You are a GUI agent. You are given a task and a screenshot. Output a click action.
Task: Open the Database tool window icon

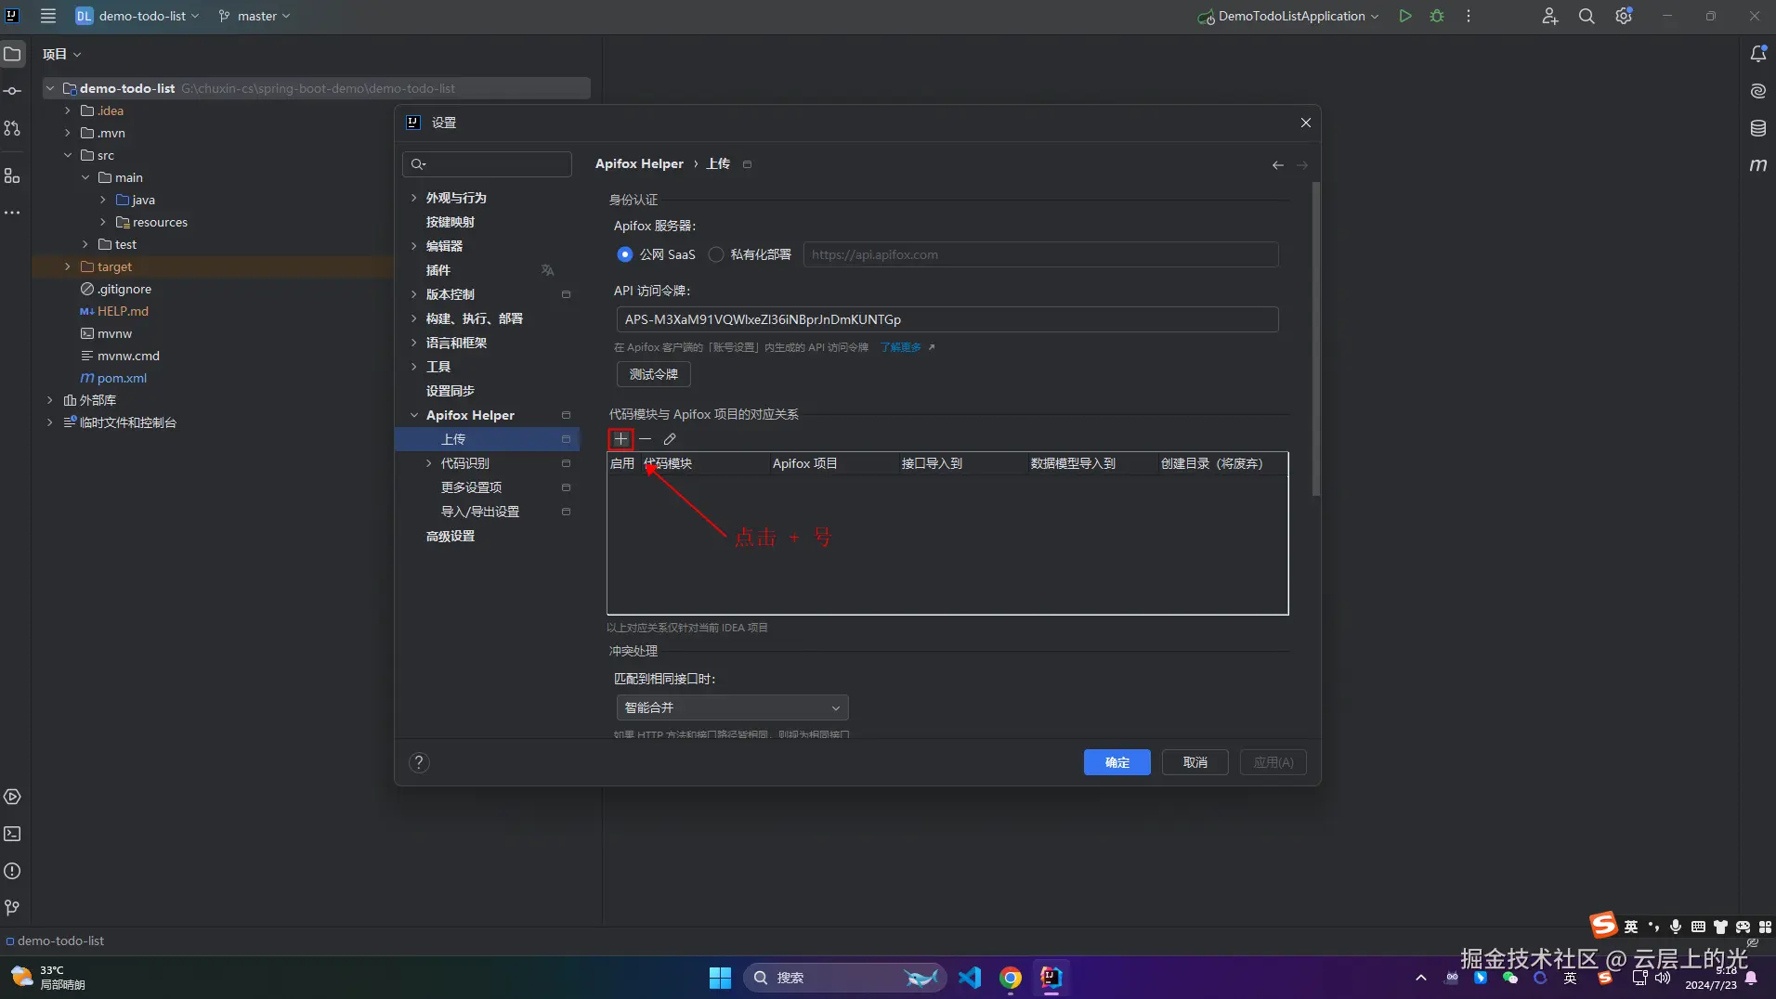pyautogui.click(x=1758, y=128)
